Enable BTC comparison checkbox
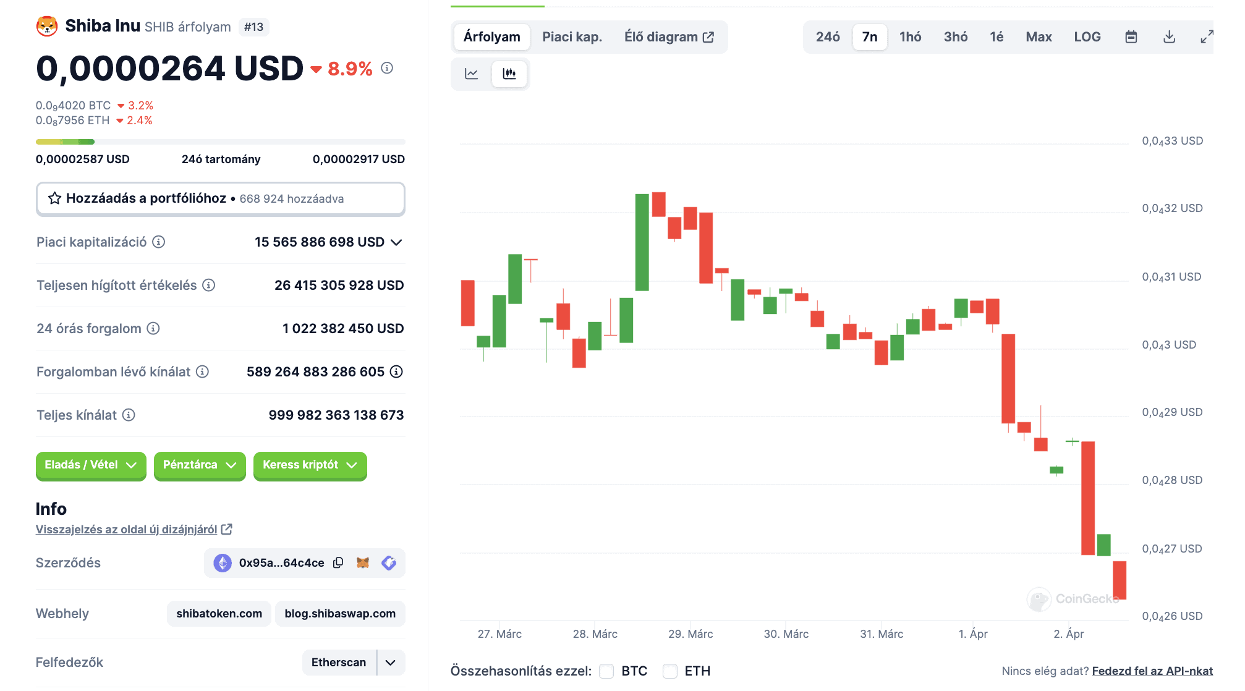Viewport: 1245px width, 691px height. [606, 671]
